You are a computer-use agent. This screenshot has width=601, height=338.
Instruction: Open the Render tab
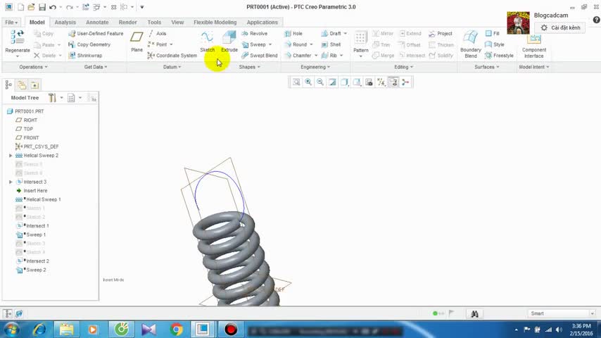tap(127, 23)
